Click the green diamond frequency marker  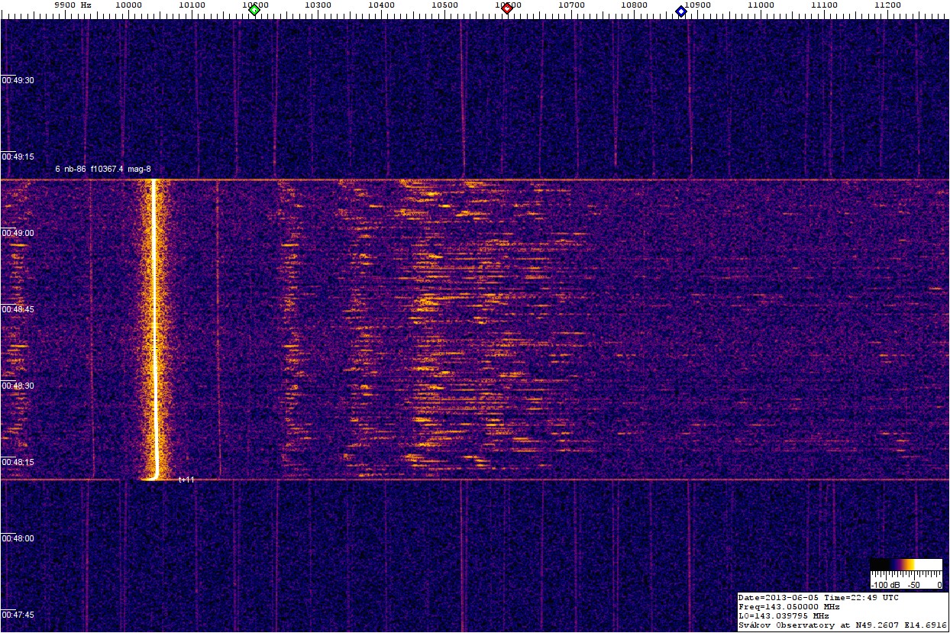[x=254, y=10]
